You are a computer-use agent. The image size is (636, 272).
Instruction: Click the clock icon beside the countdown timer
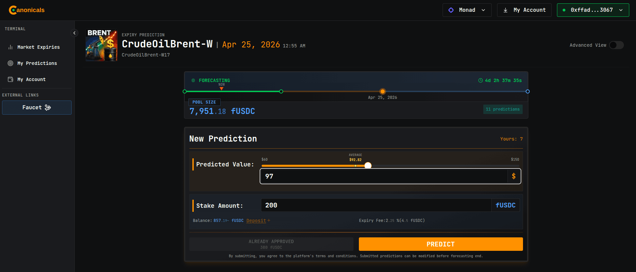pyautogui.click(x=481, y=80)
